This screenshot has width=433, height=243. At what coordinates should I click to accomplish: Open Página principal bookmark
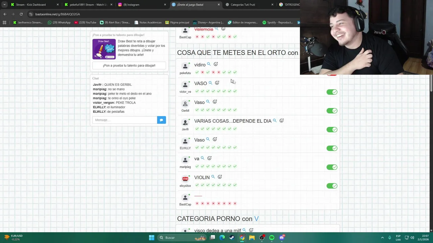[177, 23]
